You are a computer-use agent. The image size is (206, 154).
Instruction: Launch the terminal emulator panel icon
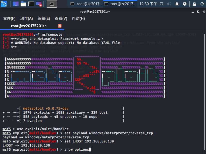pos(31,4)
